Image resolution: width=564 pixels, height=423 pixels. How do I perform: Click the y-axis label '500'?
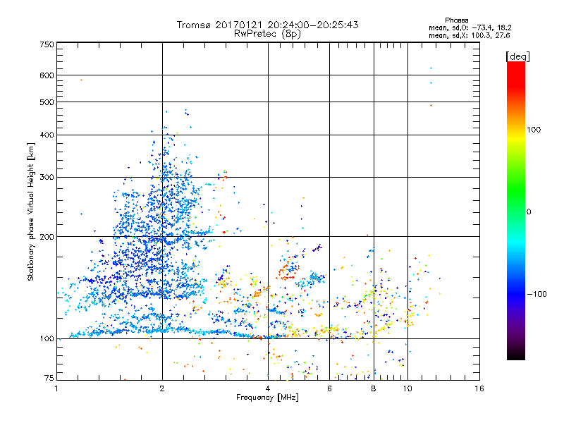47,102
